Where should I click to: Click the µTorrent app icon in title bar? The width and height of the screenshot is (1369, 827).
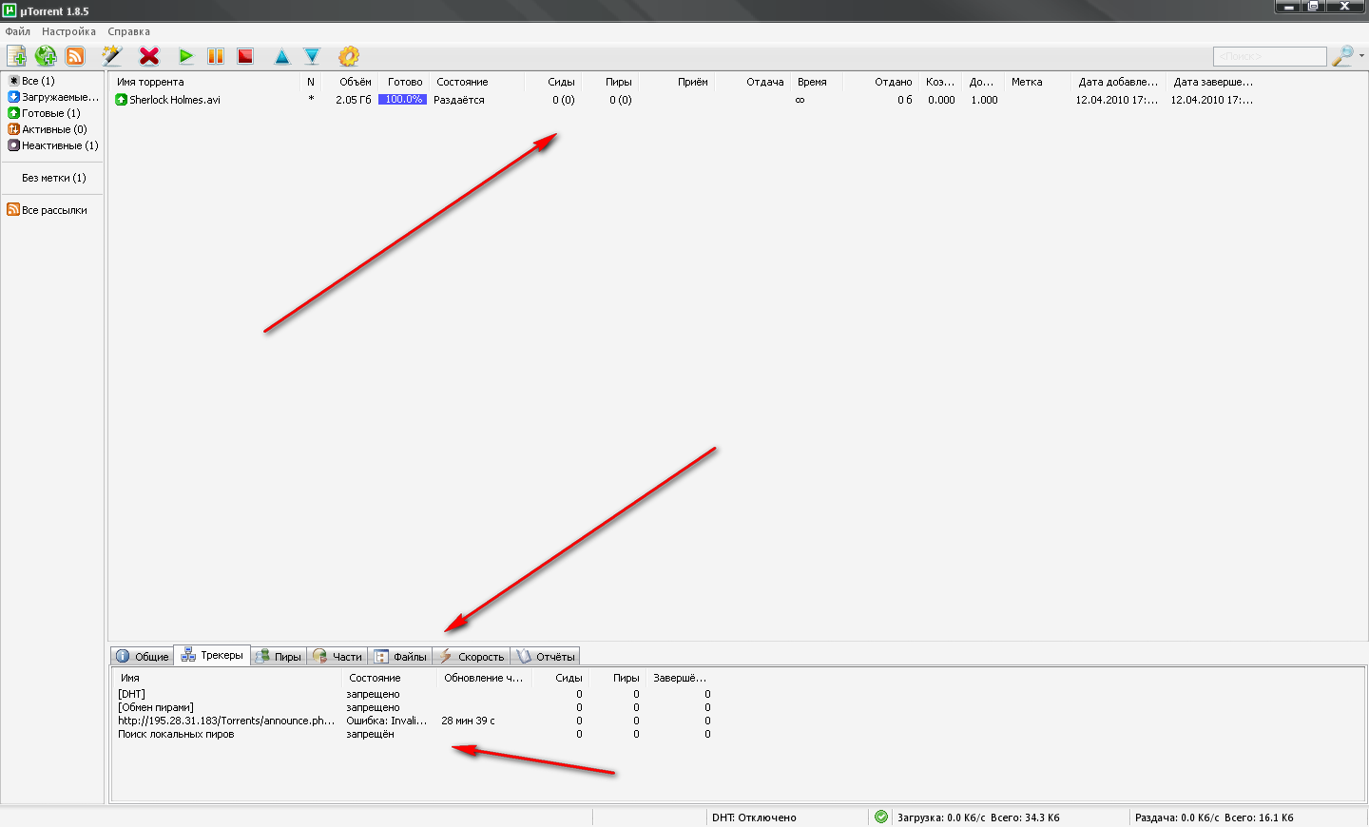click(10, 10)
